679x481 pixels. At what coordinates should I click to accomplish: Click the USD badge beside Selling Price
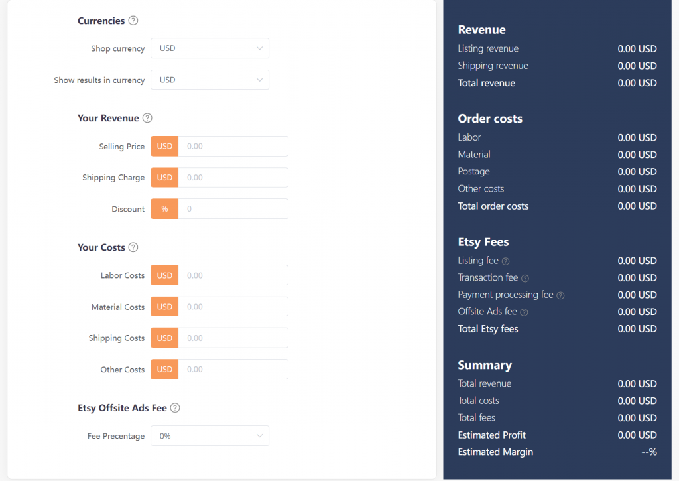[x=164, y=146]
